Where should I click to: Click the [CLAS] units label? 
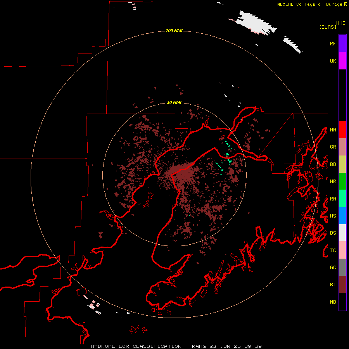pos(328,27)
